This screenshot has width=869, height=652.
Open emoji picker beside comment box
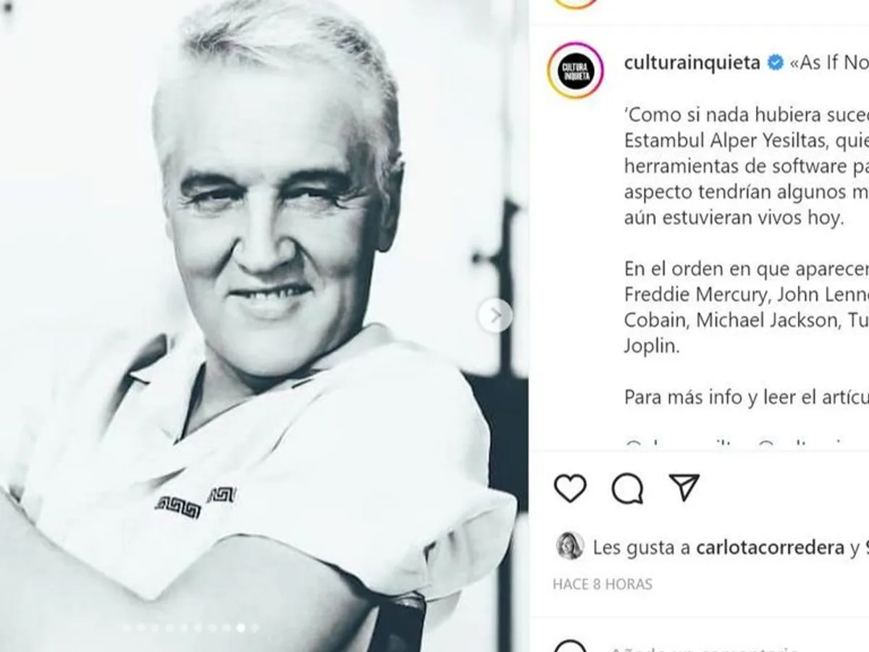pos(571,648)
